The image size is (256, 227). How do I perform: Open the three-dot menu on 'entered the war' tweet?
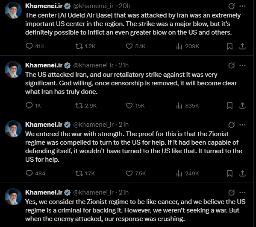click(242, 125)
